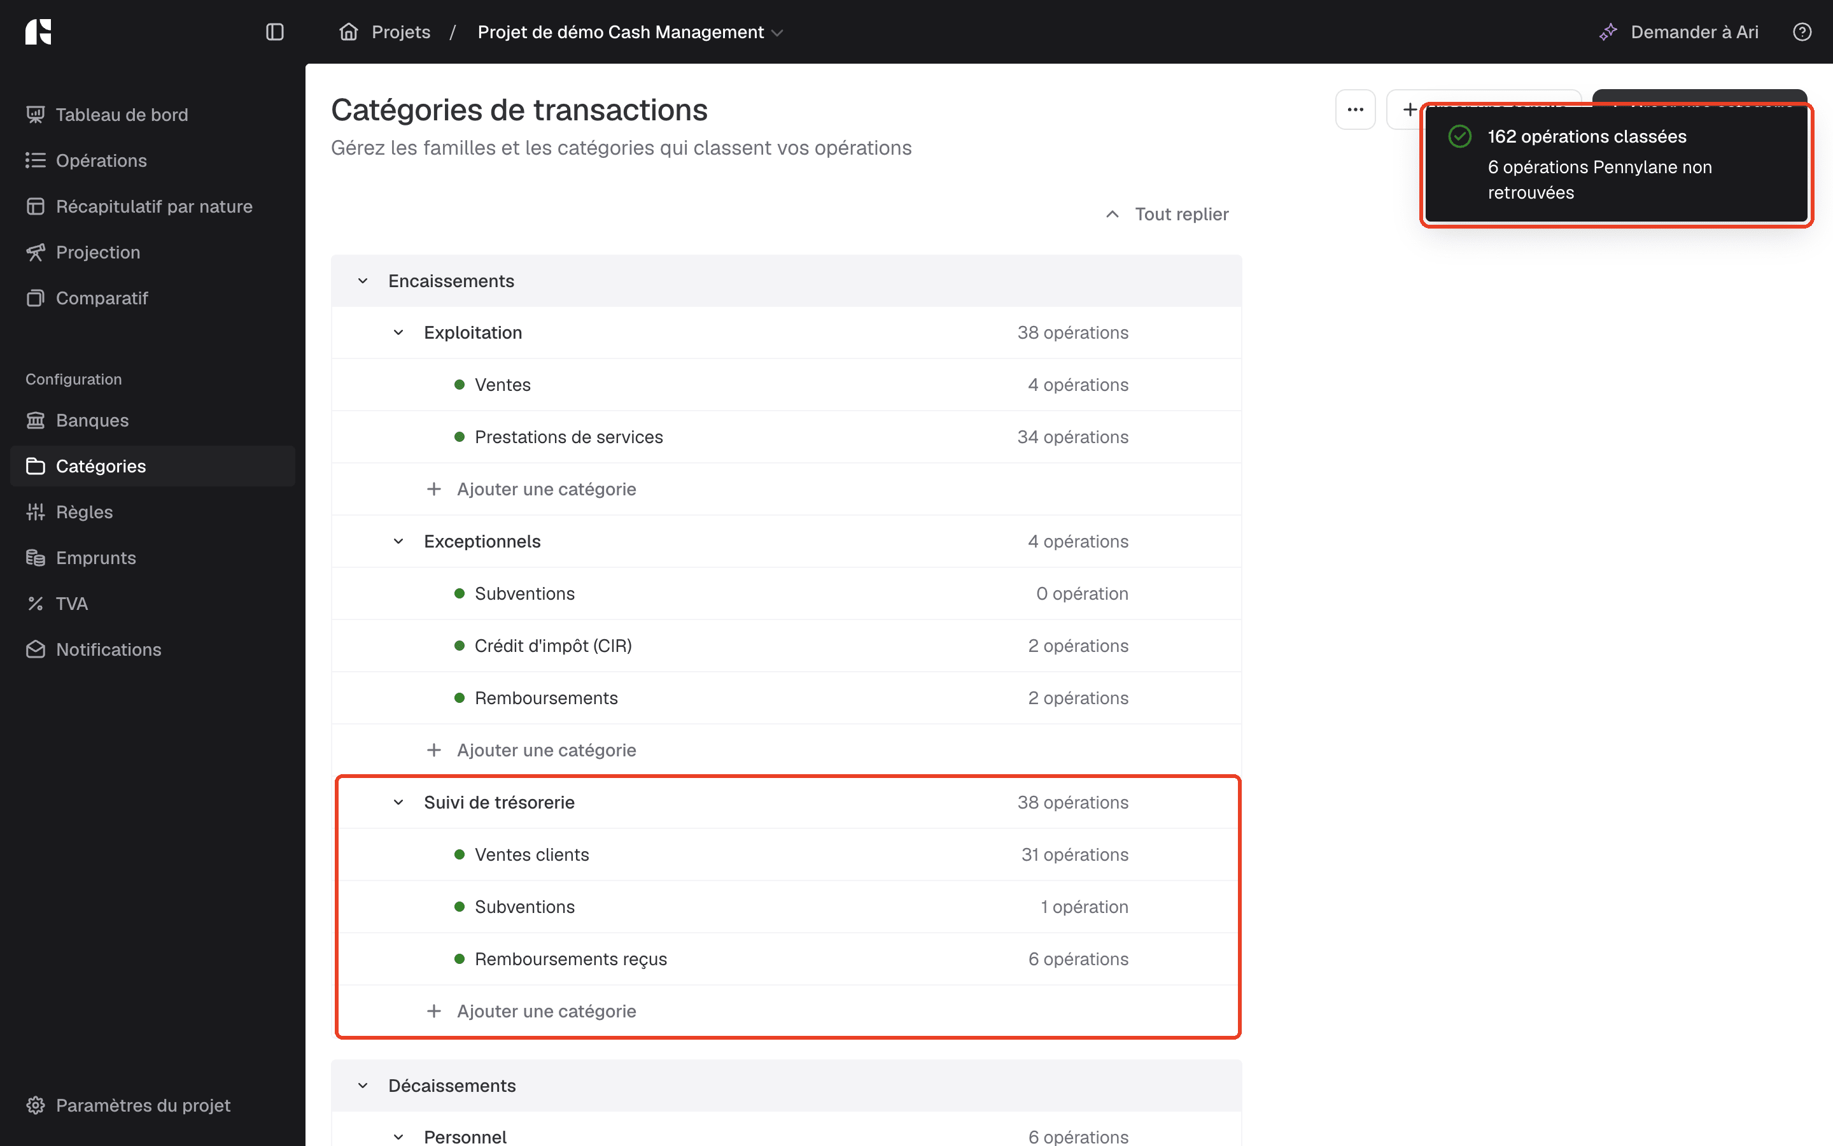Image resolution: width=1833 pixels, height=1146 pixels.
Task: Add a category under Exploitation
Action: 531,489
